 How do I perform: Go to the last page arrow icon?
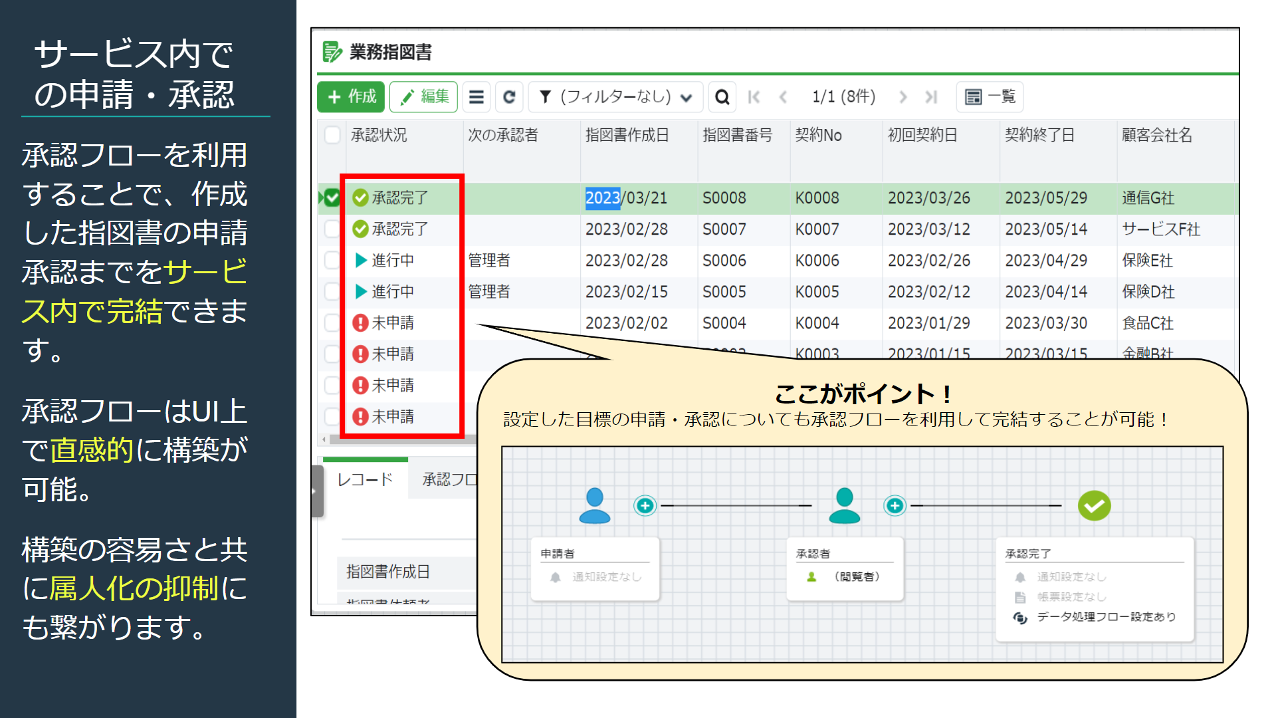click(931, 97)
